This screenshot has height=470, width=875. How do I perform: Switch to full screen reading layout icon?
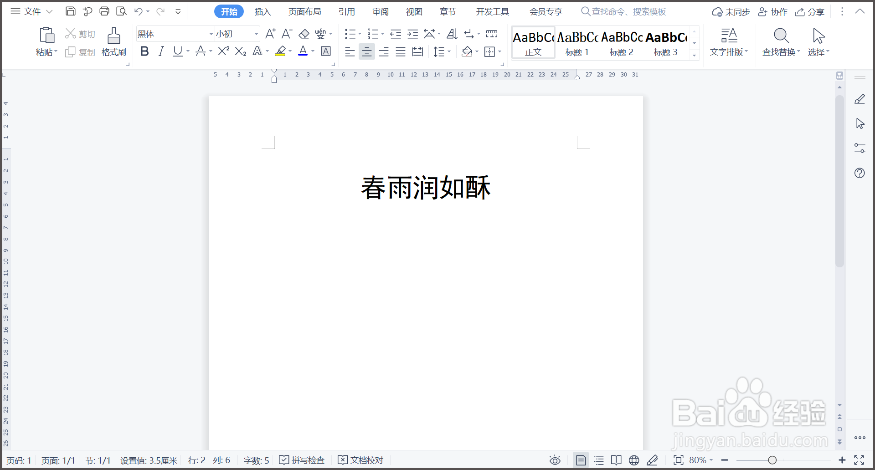coord(616,460)
